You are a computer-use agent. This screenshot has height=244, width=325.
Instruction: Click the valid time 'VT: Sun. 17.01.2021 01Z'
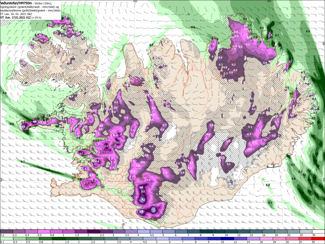pos(16,18)
